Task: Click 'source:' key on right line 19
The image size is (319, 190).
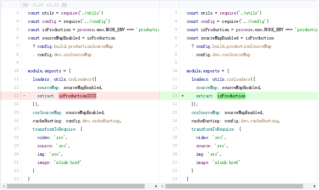Action: 204,146
